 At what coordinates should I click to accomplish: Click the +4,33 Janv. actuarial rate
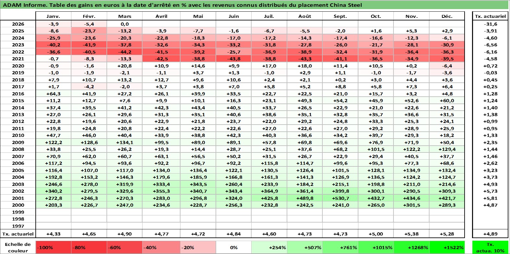click(53, 234)
